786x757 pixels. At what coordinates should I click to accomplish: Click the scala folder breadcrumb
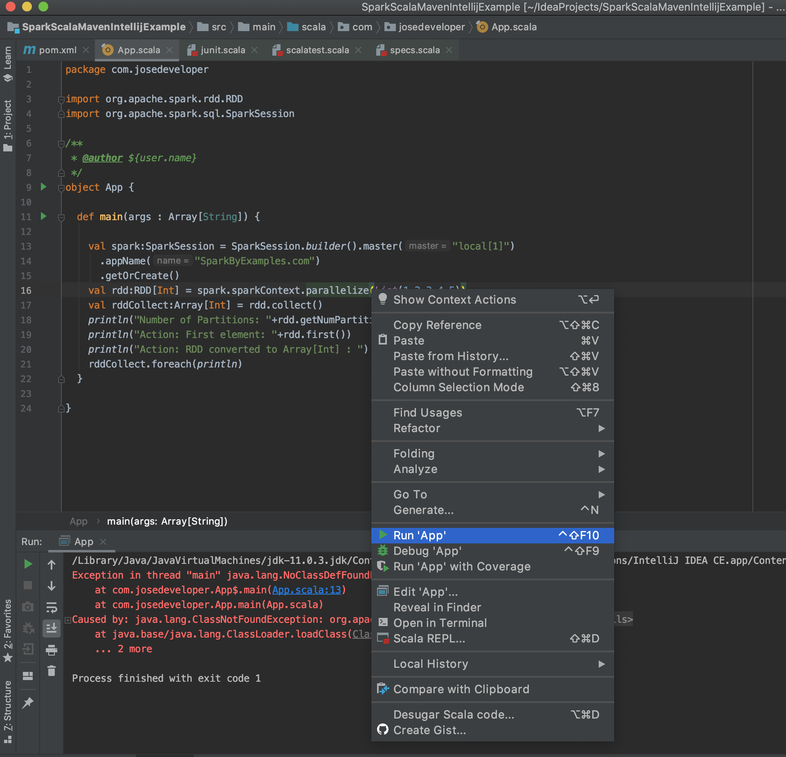(x=307, y=27)
